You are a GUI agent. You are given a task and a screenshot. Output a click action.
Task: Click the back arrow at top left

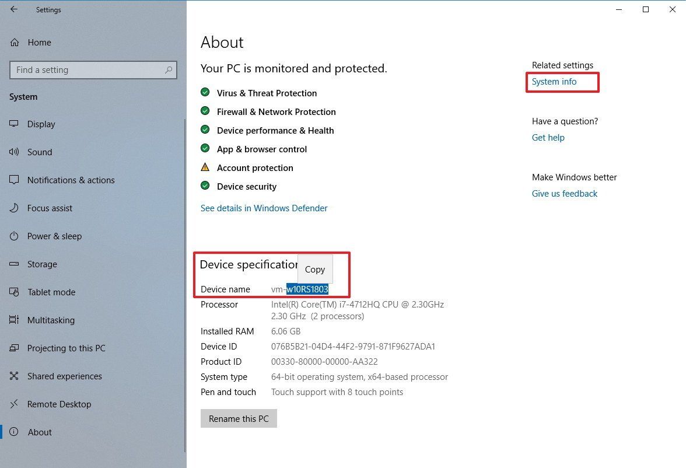click(13, 9)
